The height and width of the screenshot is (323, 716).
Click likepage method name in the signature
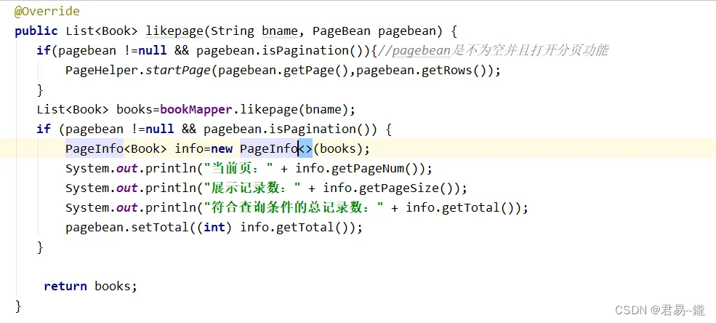click(174, 31)
